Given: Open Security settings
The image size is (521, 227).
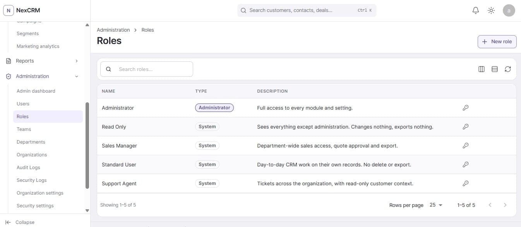Looking at the screenshot, I should click(x=35, y=206).
